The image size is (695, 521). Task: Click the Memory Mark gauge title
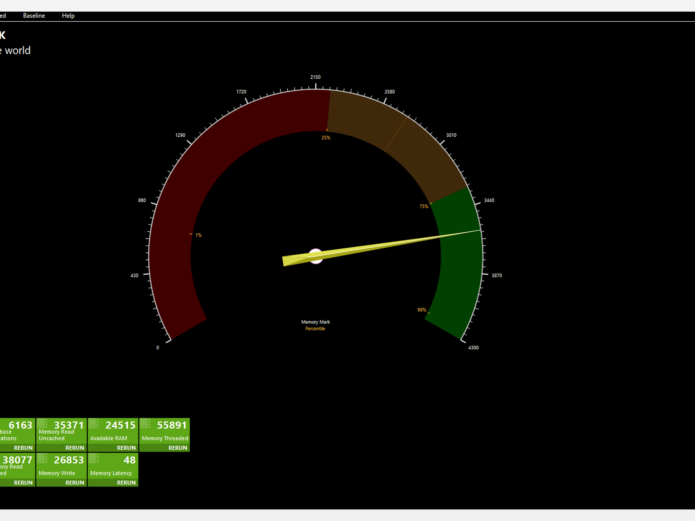click(316, 322)
